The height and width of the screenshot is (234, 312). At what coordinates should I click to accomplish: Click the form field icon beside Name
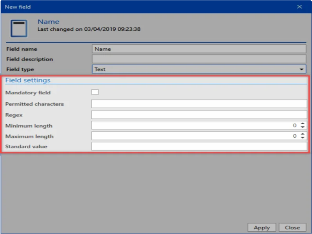19,28
